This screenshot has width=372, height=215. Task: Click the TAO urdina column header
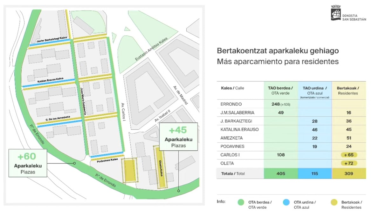click(315, 90)
